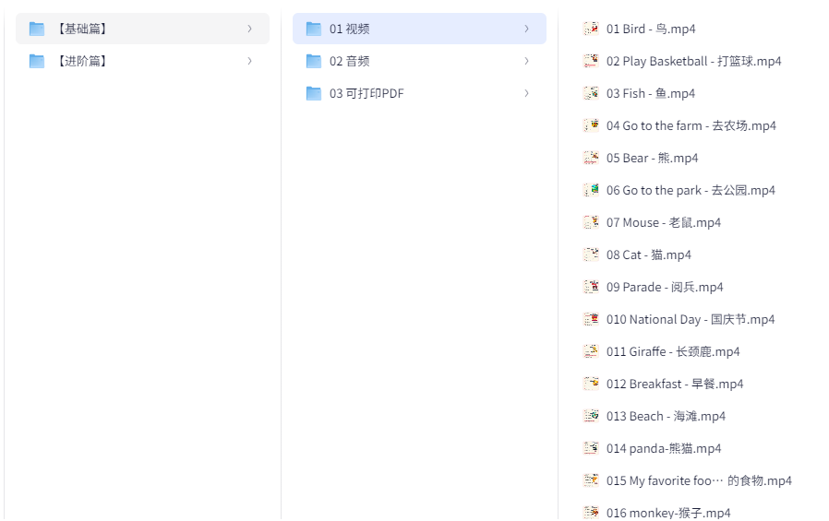Image resolution: width=829 pixels, height=521 pixels.
Task: Click file icon of 014 panda-熊猫.mp4
Action: pos(591,447)
